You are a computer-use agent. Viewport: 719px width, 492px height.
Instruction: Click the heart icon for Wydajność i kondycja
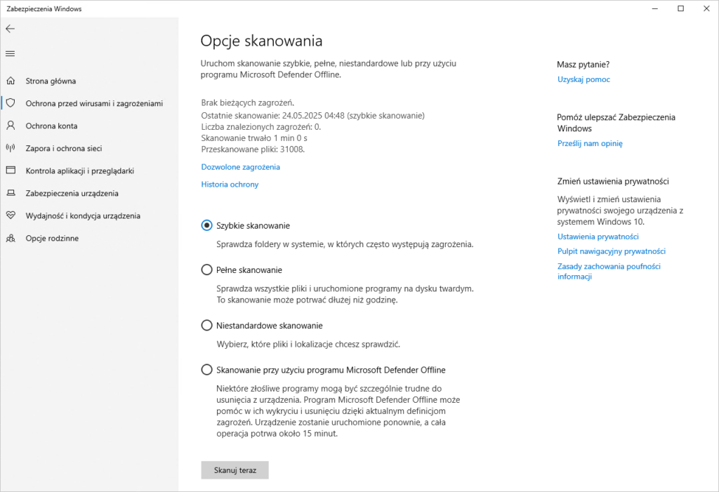tap(11, 215)
